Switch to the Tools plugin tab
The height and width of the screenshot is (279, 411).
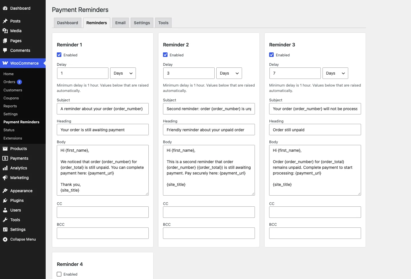click(164, 23)
